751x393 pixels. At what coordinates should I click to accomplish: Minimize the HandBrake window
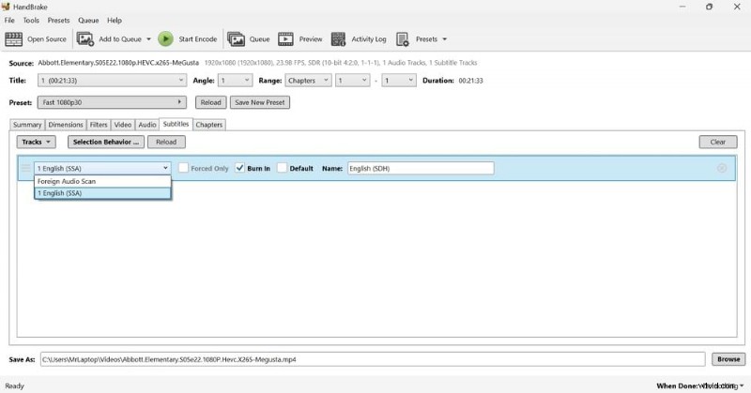click(682, 7)
